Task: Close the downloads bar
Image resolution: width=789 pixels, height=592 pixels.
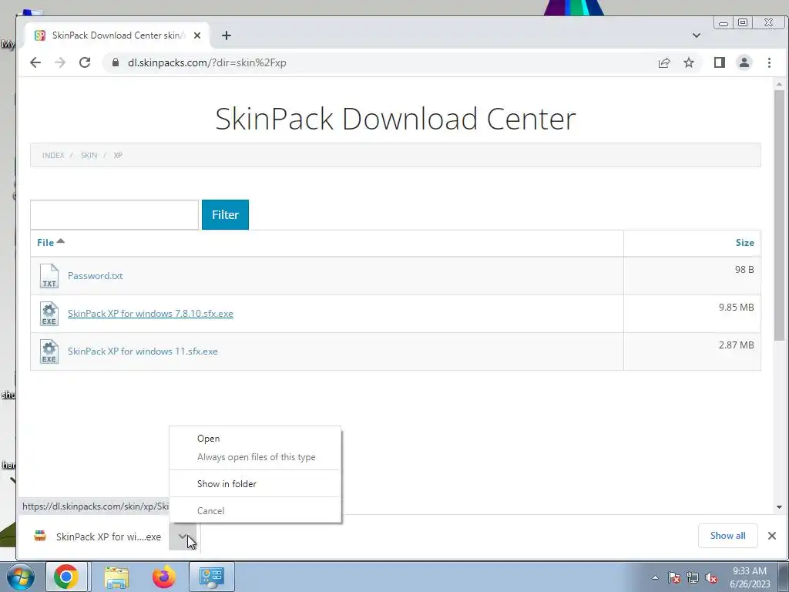Action: [772, 536]
